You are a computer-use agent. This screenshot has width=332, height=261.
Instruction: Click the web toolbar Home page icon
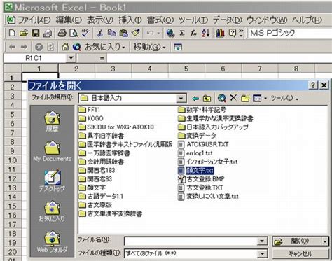[65, 48]
